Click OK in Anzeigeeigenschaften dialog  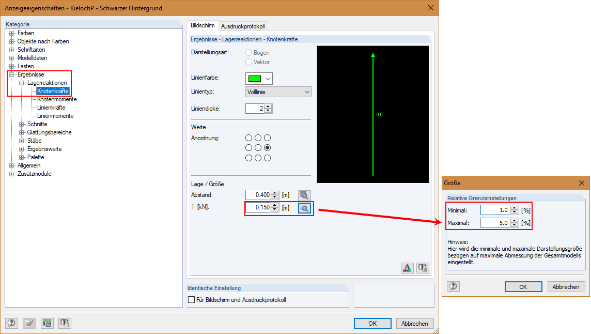pos(372,324)
